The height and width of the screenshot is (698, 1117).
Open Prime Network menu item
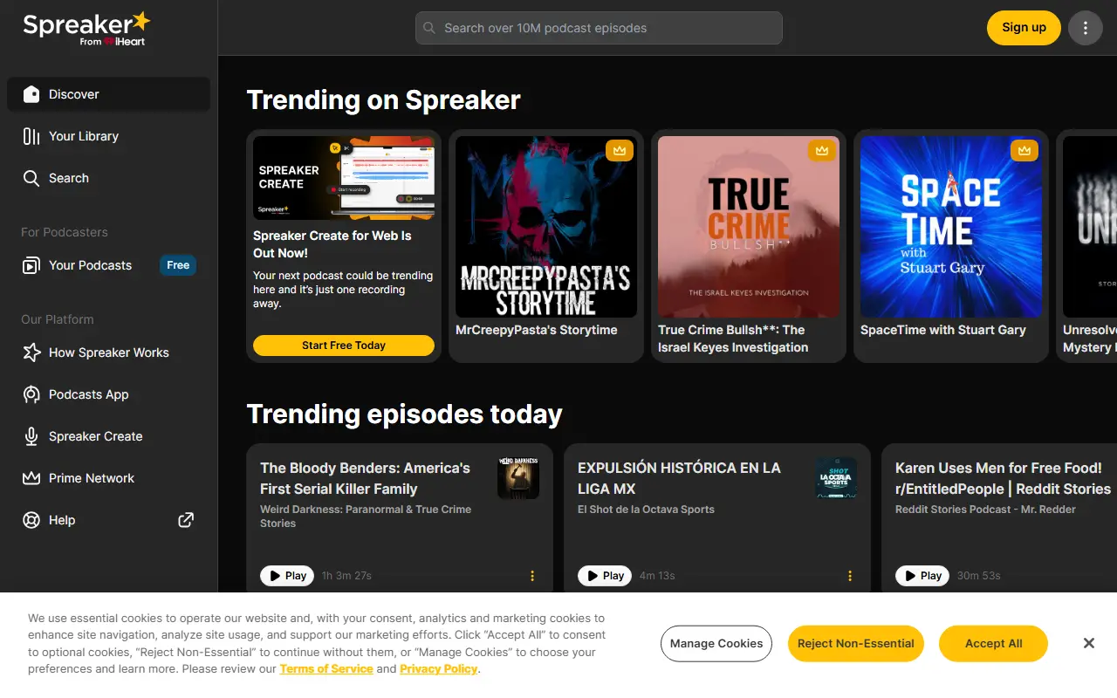tap(108, 478)
